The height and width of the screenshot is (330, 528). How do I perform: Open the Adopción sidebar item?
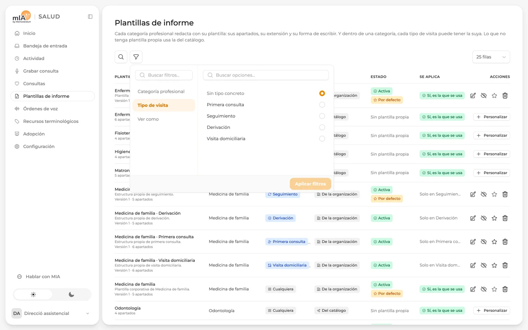pos(52,134)
